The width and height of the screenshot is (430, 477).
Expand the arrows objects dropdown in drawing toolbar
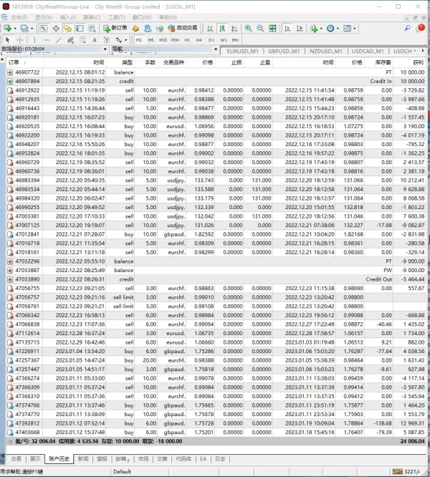coord(126,40)
